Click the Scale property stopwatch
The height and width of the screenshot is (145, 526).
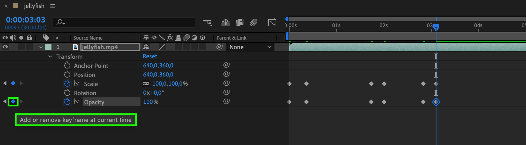[x=67, y=84]
